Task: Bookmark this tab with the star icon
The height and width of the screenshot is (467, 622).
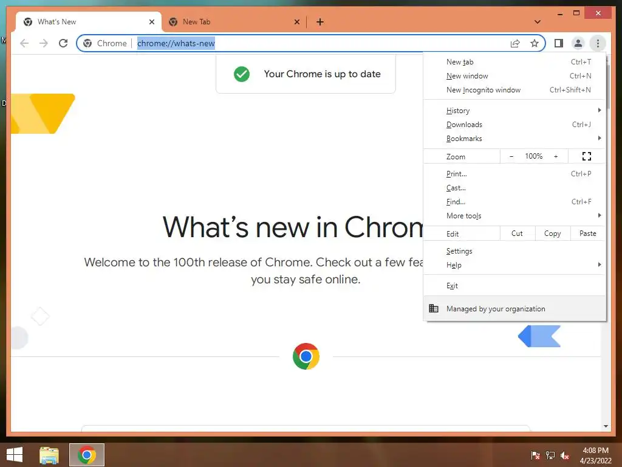Action: pyautogui.click(x=535, y=43)
